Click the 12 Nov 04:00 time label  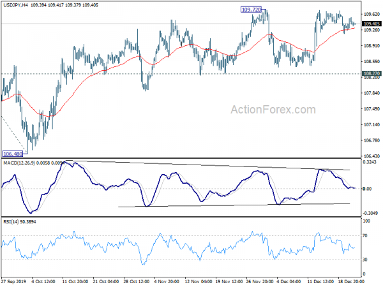point(198,281)
